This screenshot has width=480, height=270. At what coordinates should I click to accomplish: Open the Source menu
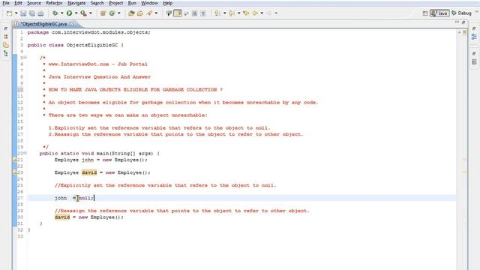coord(34,3)
